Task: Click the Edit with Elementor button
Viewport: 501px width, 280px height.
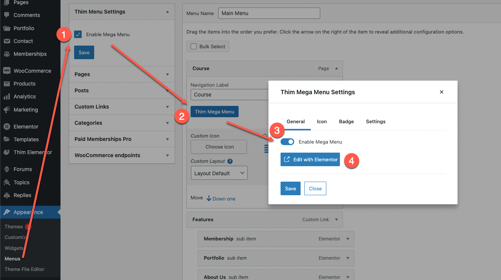Action: click(310, 159)
